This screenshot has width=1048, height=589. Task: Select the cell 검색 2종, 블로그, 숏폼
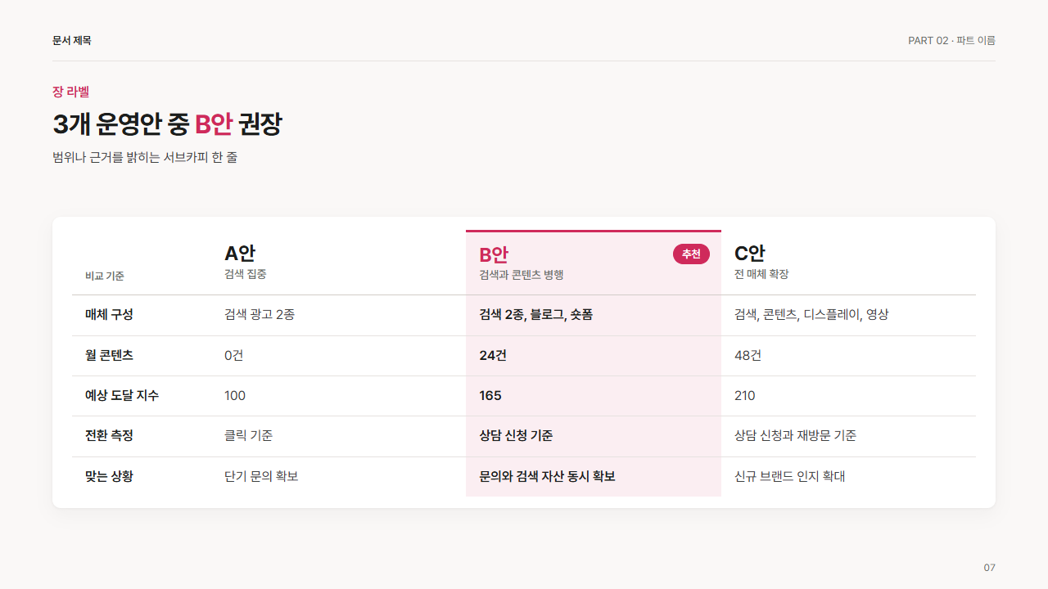[536, 314]
